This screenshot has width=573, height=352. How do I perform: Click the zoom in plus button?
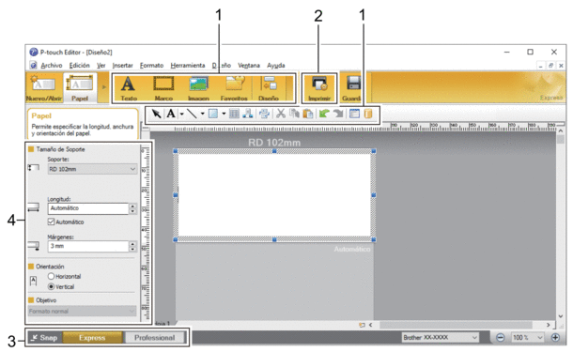pyautogui.click(x=555, y=338)
